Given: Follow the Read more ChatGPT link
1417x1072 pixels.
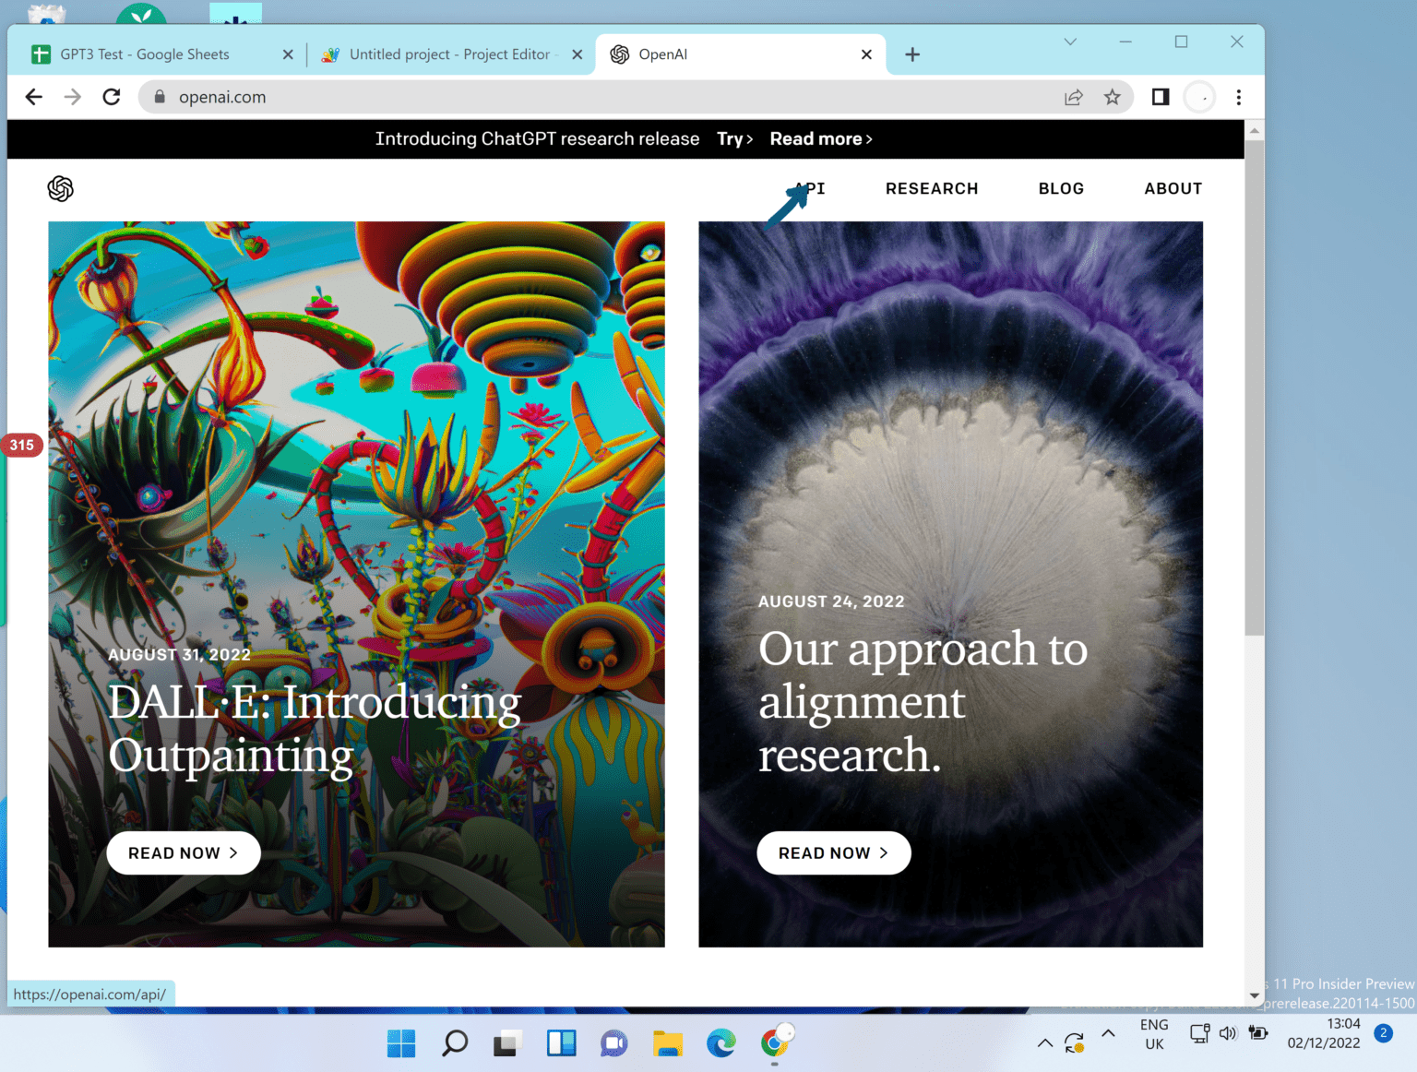Looking at the screenshot, I should [816, 138].
